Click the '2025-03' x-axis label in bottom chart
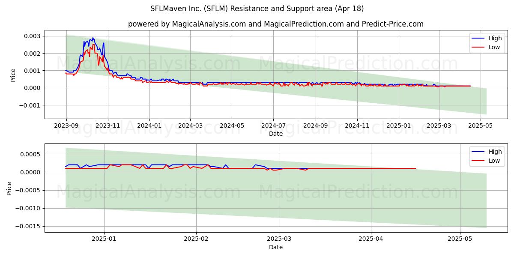 (x=279, y=239)
